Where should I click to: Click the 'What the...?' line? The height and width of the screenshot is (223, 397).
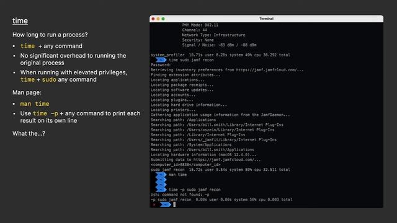[x=29, y=134]
